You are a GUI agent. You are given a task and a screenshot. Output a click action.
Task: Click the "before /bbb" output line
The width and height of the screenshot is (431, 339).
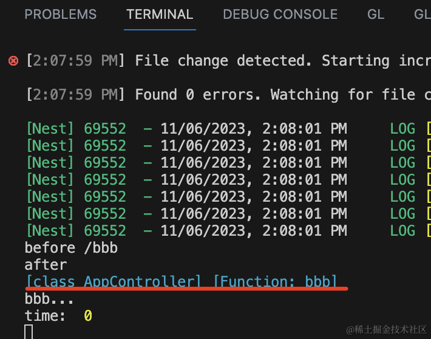pos(71,248)
